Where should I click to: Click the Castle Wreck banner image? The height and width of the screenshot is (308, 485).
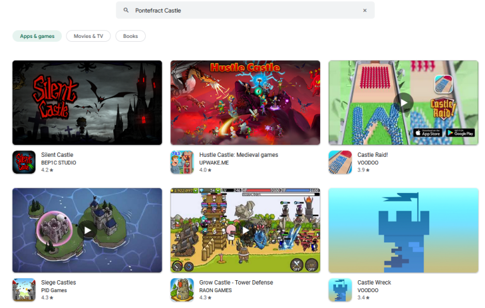pyautogui.click(x=404, y=230)
